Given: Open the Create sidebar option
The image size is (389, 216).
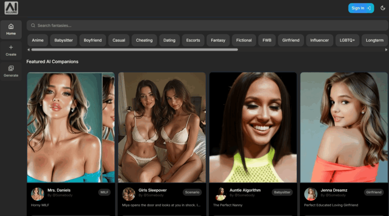Looking at the screenshot, I should click(x=11, y=51).
